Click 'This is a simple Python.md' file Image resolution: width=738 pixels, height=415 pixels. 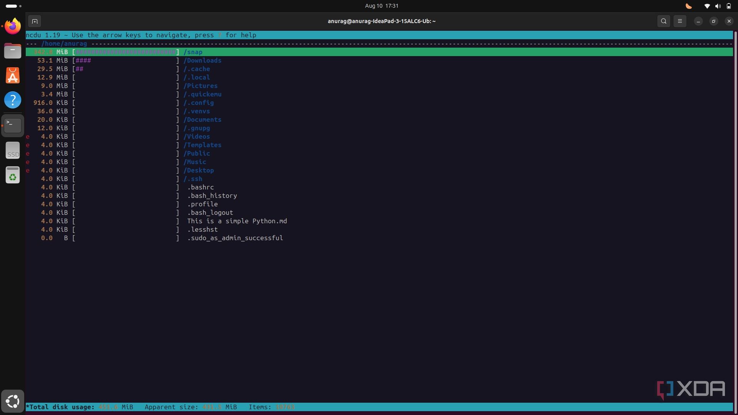(237, 221)
